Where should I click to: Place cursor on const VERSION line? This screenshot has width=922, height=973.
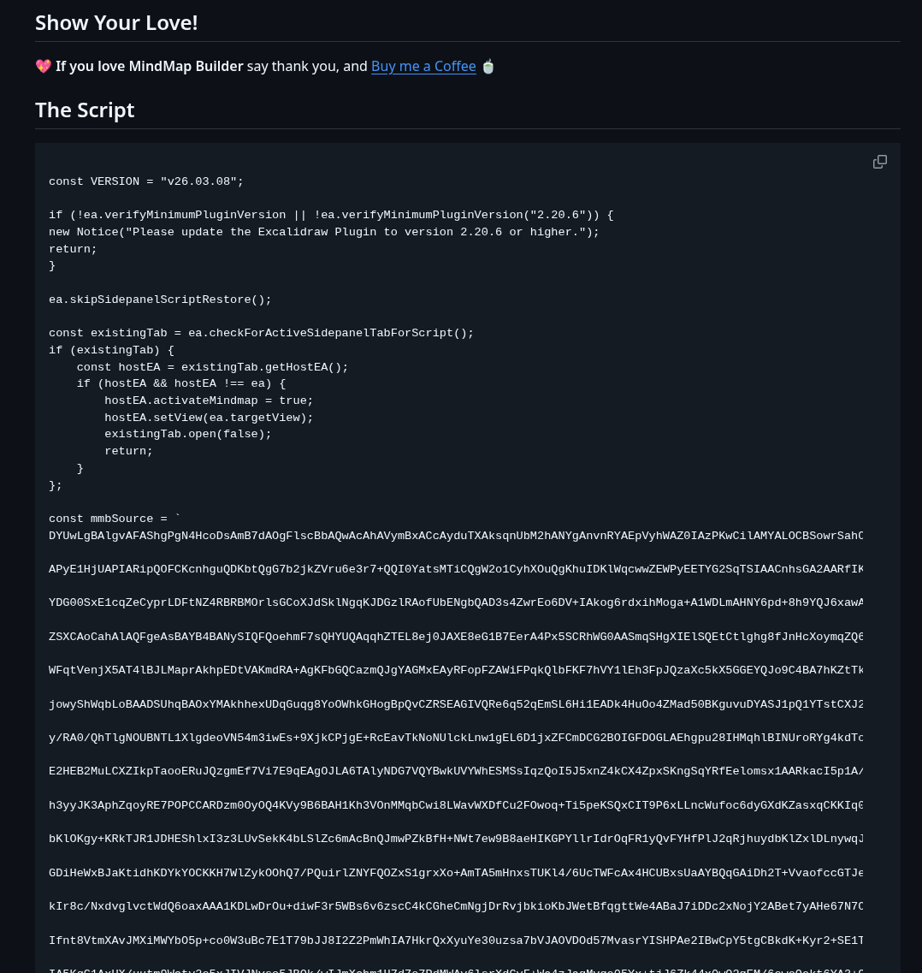(146, 181)
